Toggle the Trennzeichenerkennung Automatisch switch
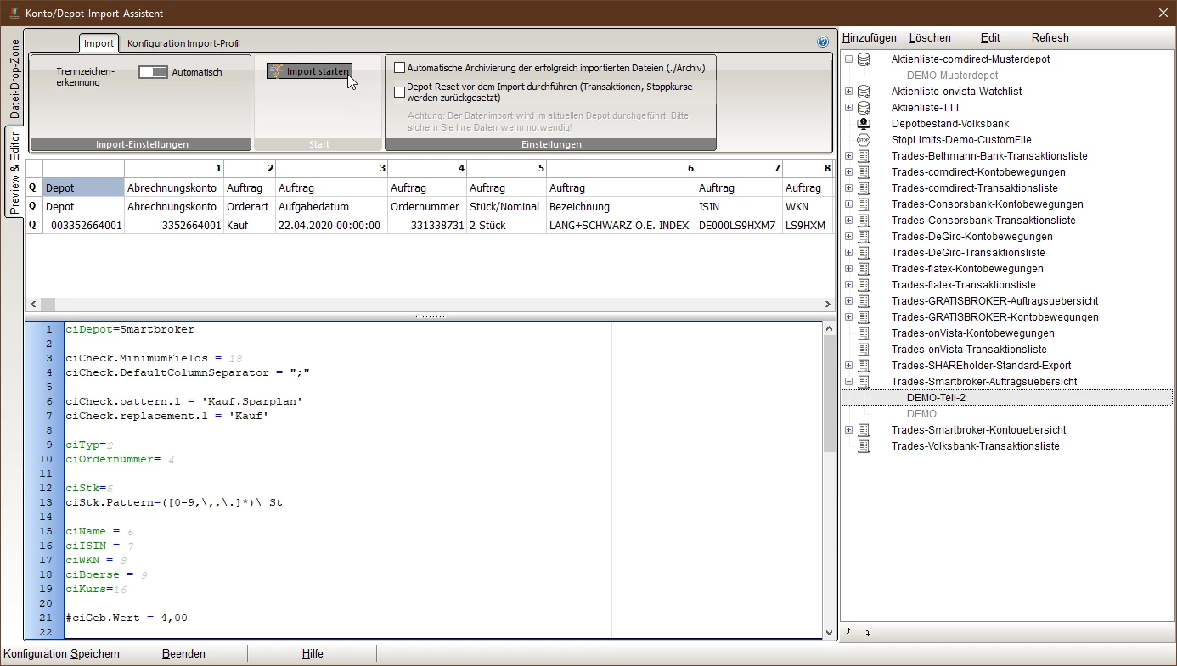The width and height of the screenshot is (1177, 666). (154, 72)
